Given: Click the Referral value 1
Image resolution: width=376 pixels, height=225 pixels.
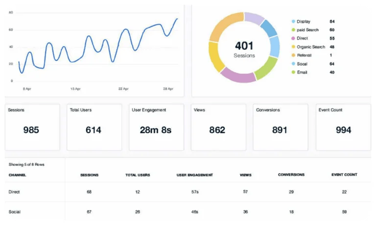Looking at the screenshot, I should pos(330,55).
